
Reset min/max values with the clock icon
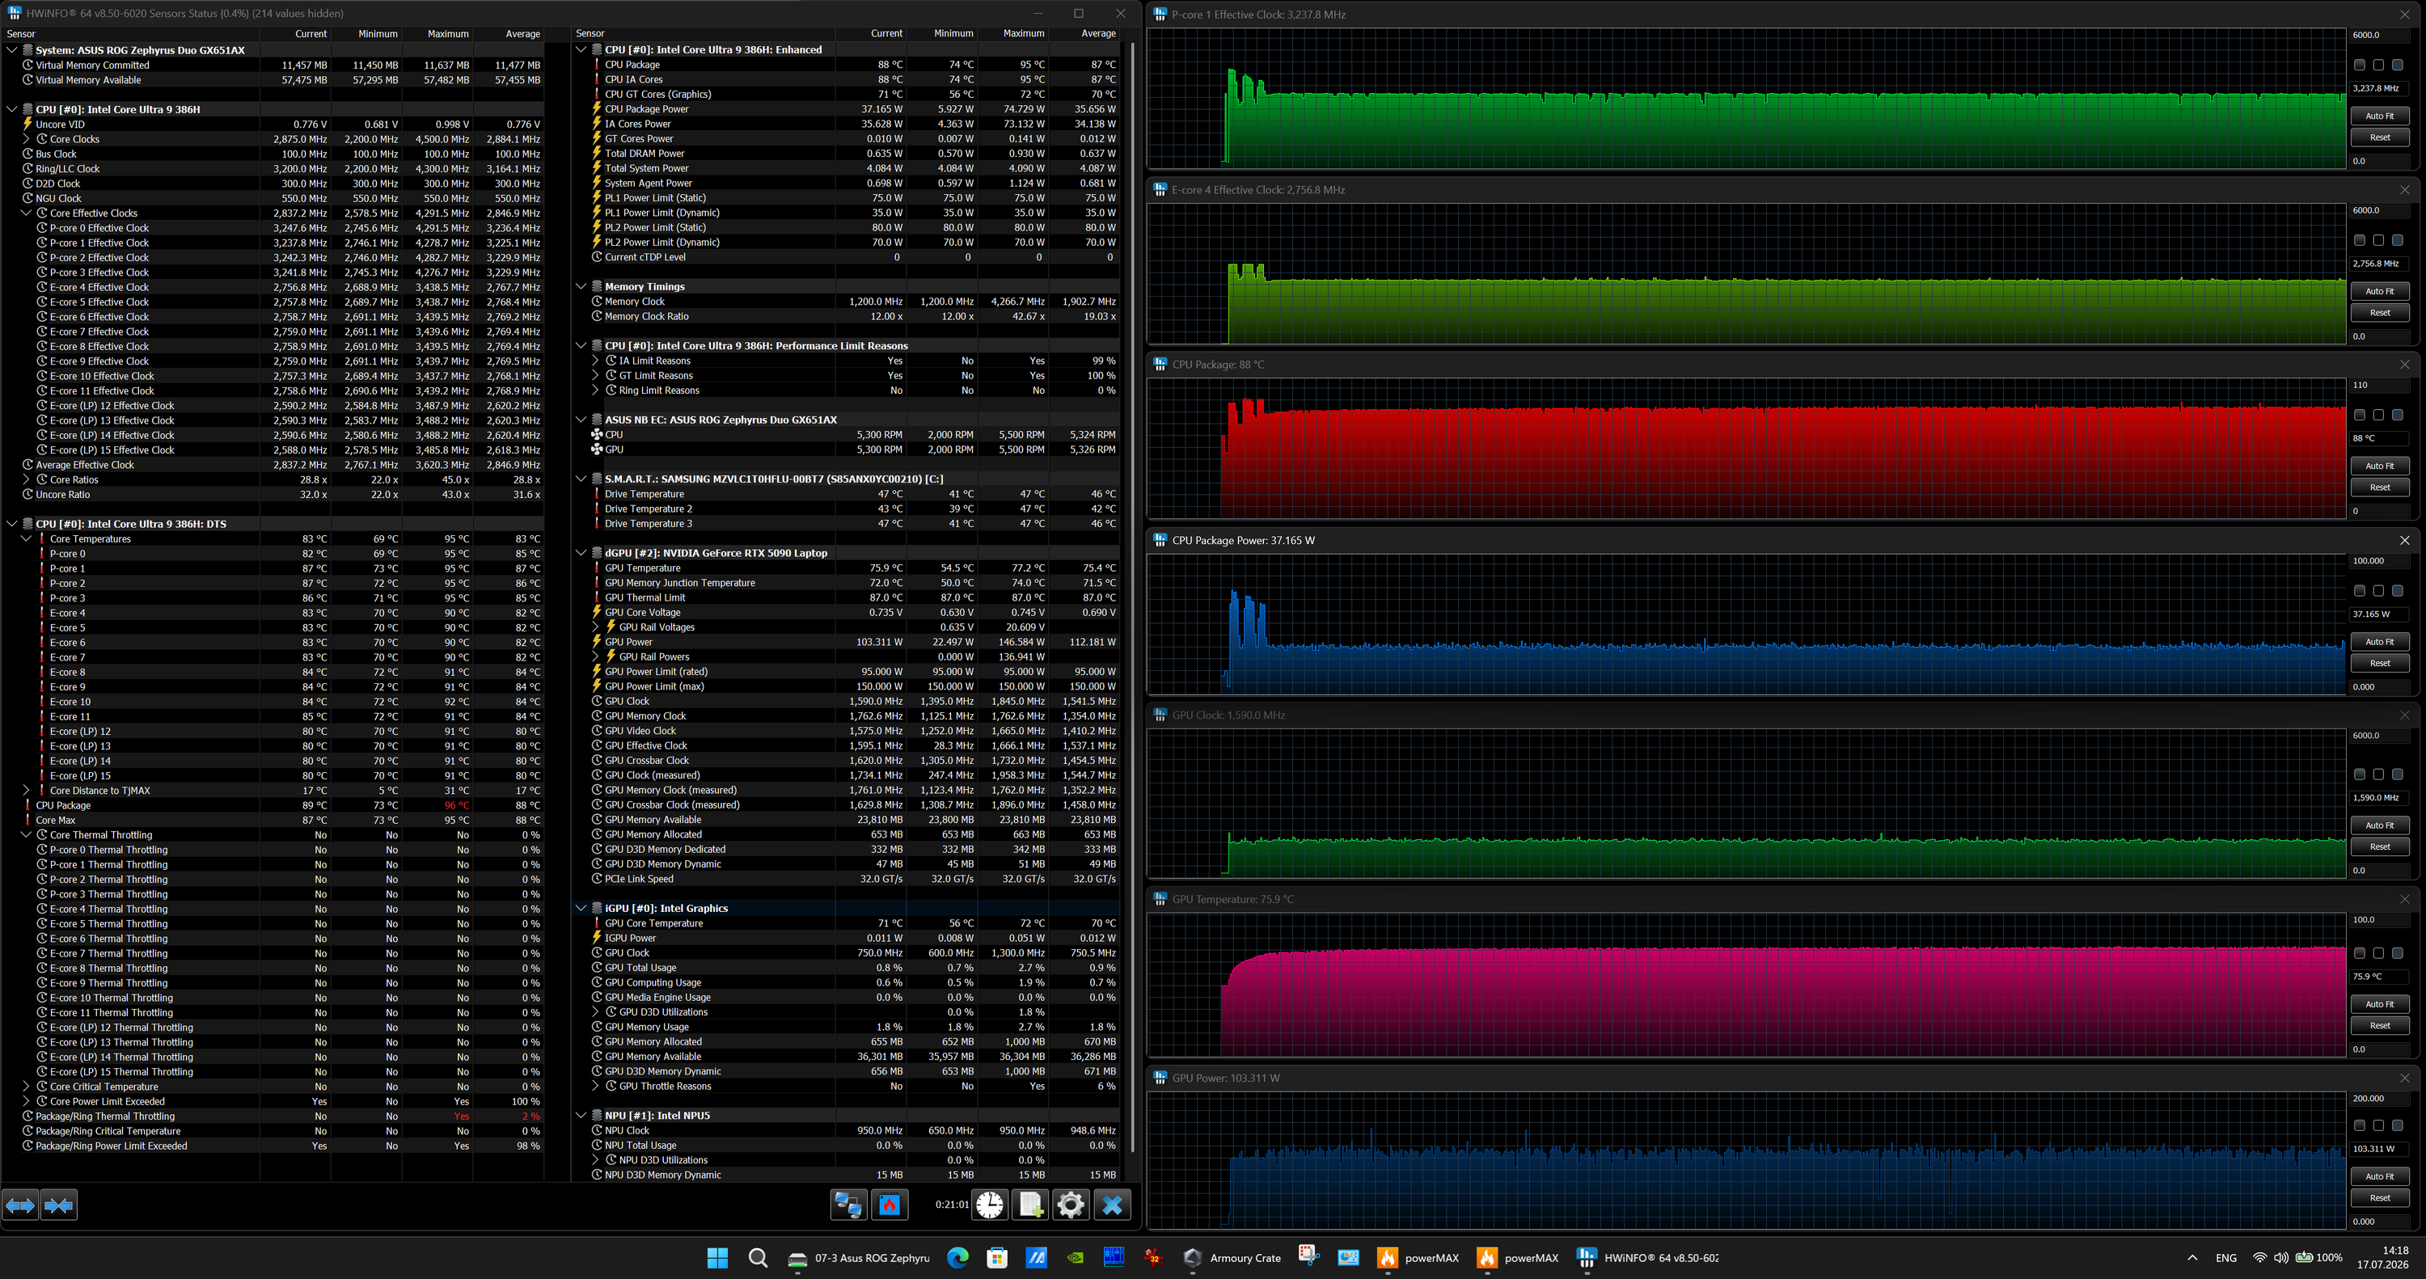pyautogui.click(x=990, y=1205)
